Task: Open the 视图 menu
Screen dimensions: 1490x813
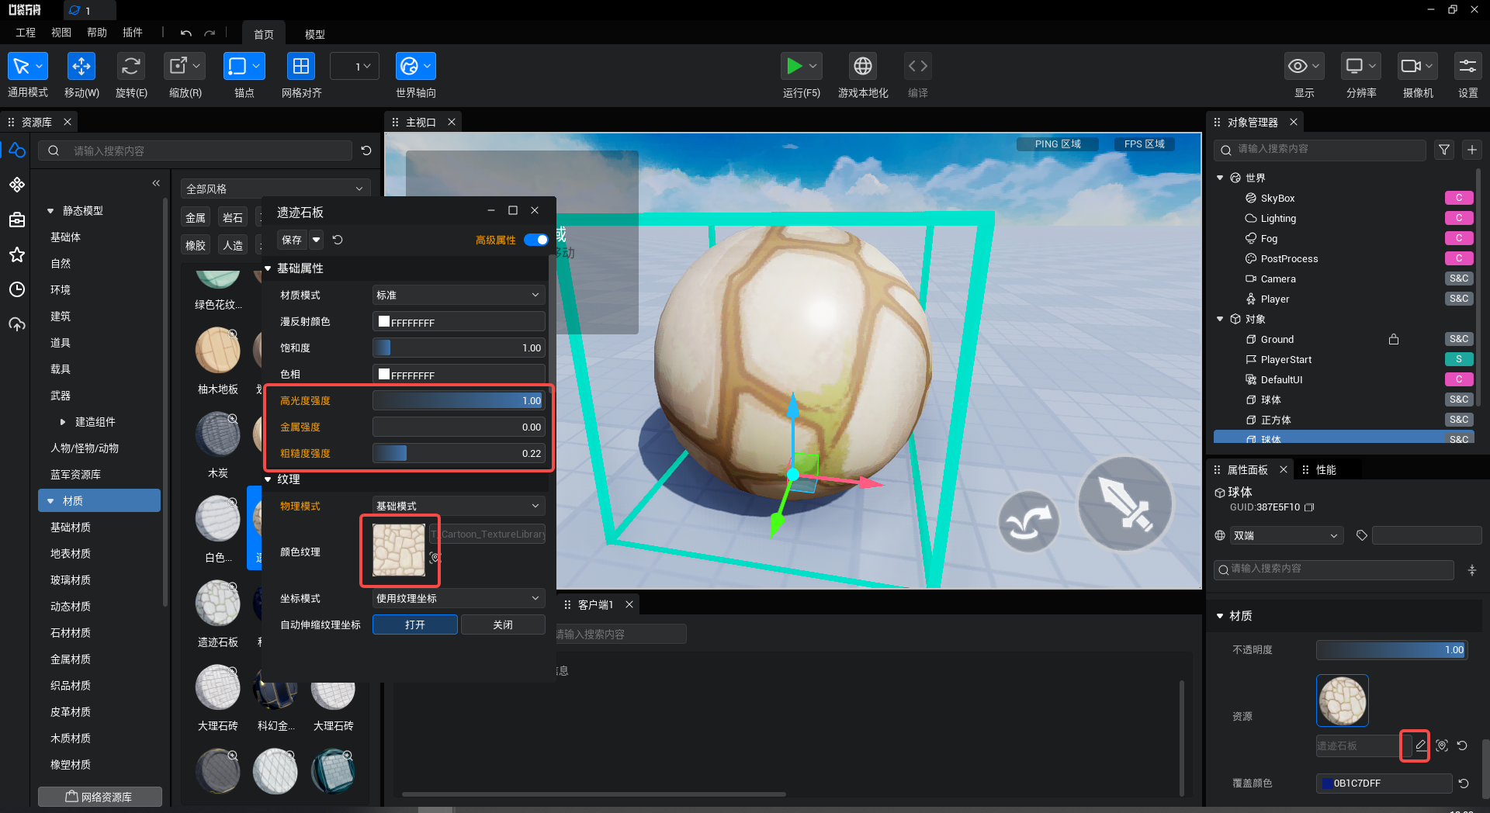Action: tap(61, 33)
